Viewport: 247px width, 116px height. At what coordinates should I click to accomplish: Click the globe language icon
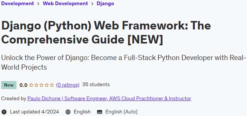(x=68, y=112)
